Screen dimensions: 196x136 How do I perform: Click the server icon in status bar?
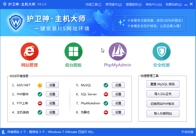click(3, 132)
